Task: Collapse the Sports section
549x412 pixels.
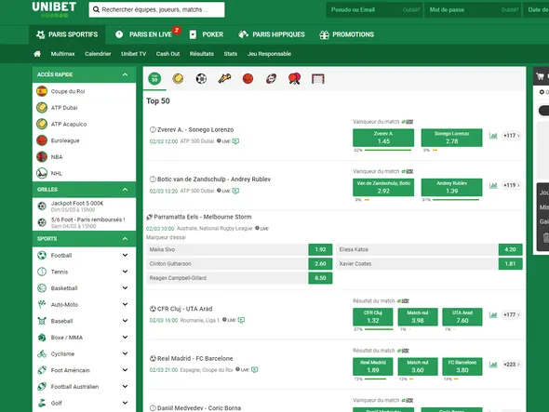Action: tap(125, 239)
